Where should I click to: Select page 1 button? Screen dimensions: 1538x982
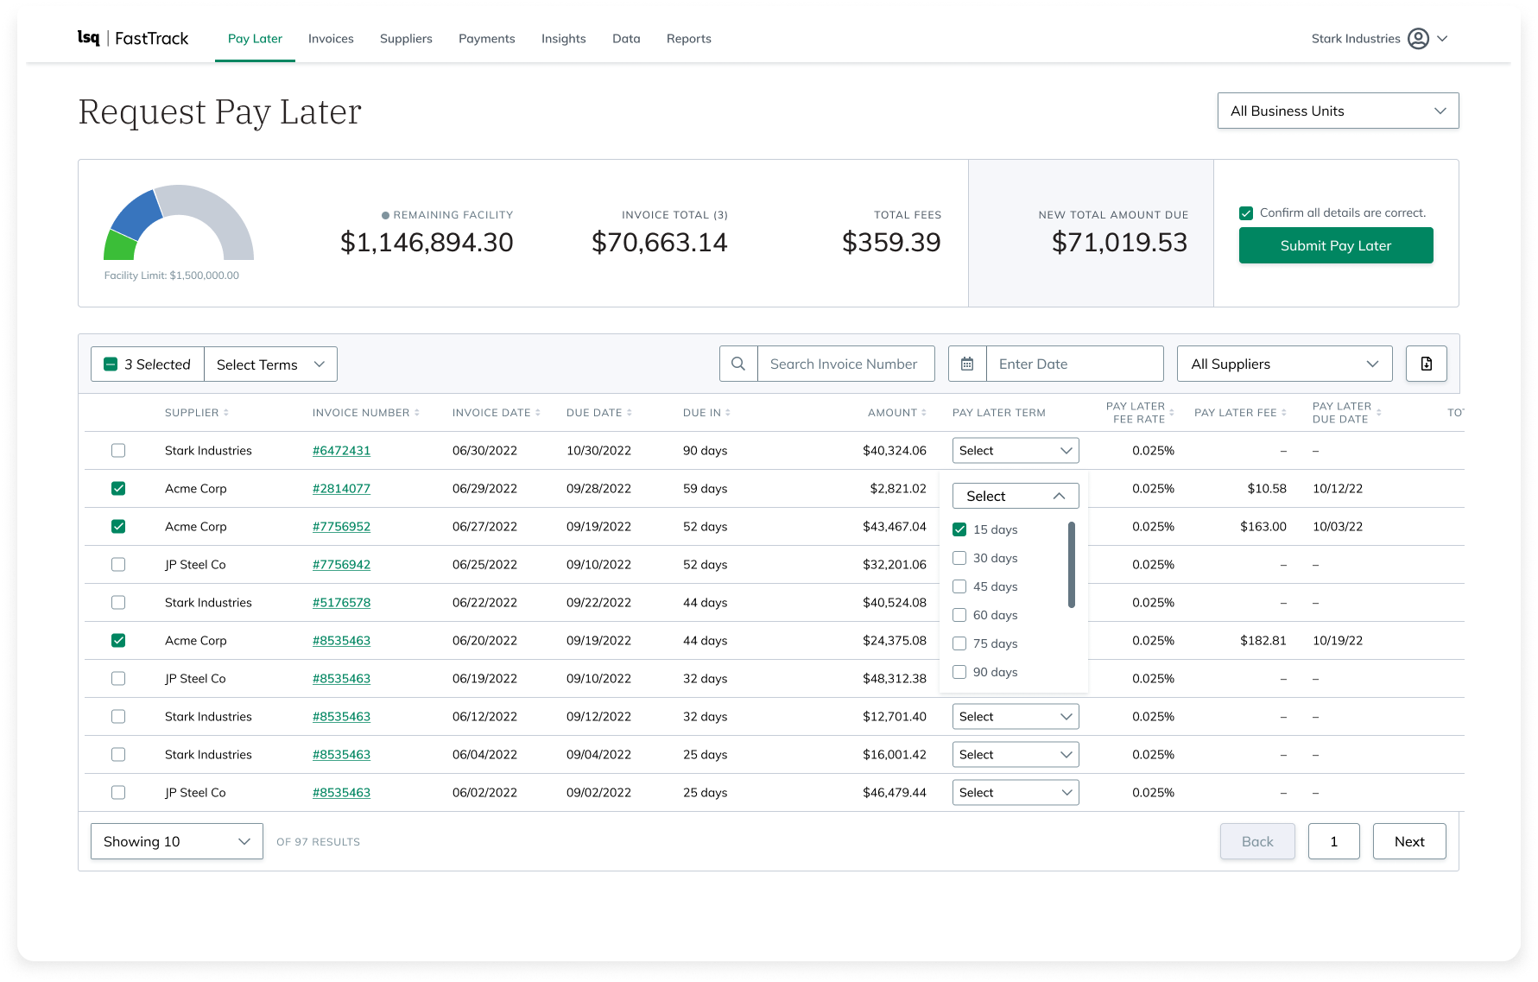(x=1333, y=841)
